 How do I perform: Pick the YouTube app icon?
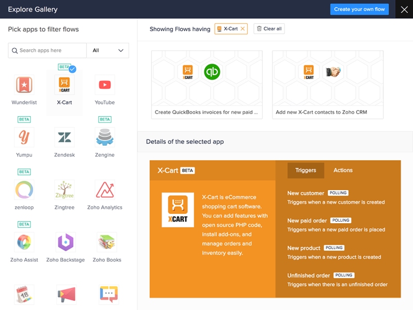pos(105,85)
